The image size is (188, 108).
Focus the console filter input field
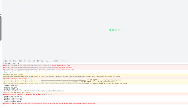[x=18, y=63]
